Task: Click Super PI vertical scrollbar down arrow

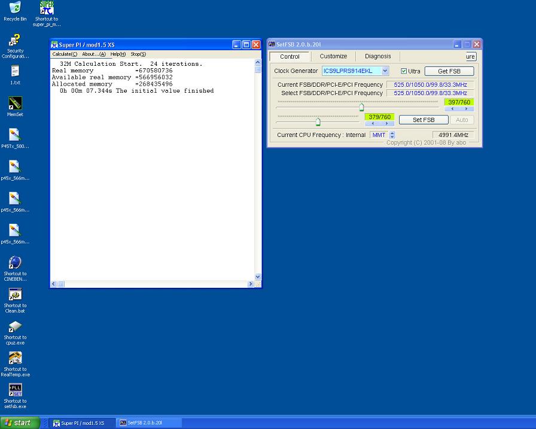Action: [258, 276]
